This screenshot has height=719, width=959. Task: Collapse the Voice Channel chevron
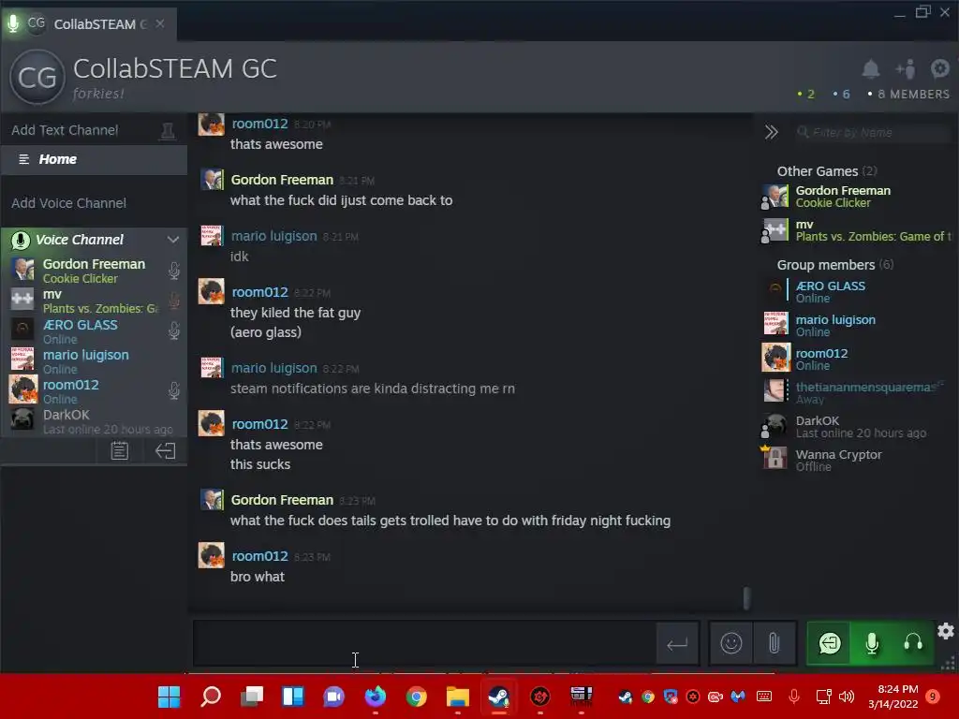(173, 240)
